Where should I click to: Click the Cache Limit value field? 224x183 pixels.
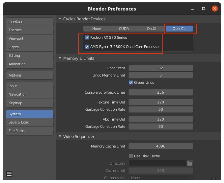(161, 171)
